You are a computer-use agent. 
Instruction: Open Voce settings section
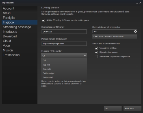click(x=19, y=45)
